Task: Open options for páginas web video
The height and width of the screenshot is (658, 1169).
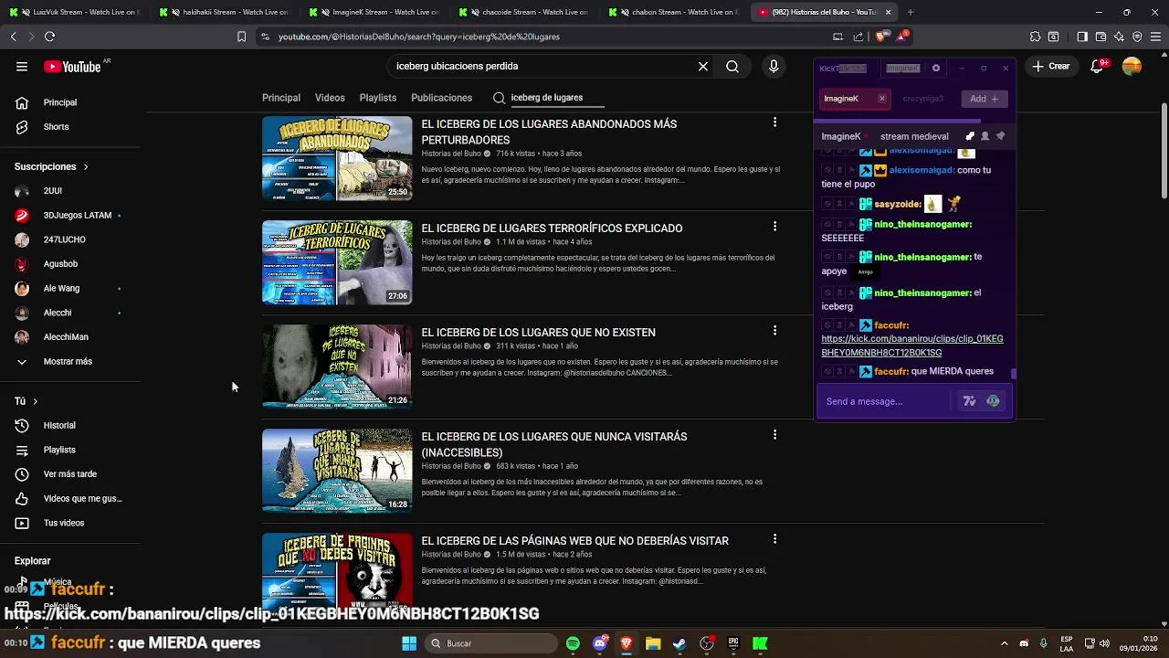Action: tap(774, 539)
